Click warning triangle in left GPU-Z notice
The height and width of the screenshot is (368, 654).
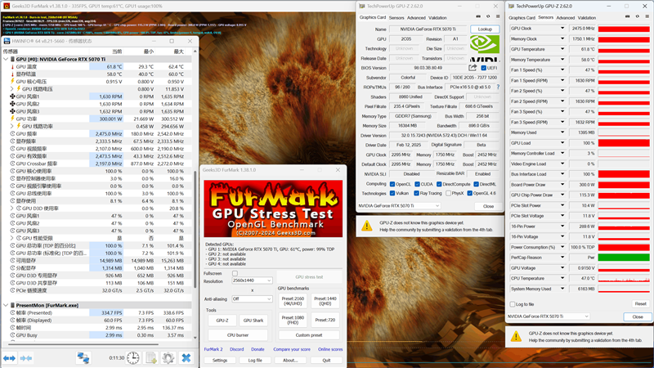[x=366, y=227]
